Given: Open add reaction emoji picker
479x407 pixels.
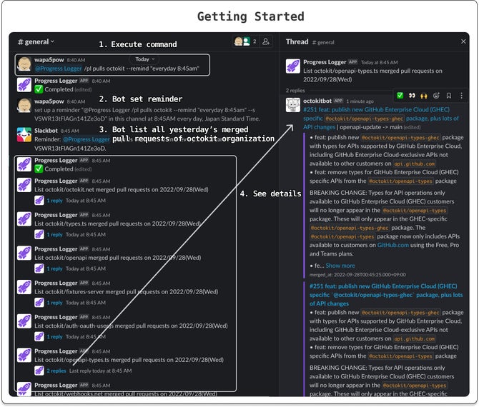Looking at the screenshot, I should click(436, 96).
